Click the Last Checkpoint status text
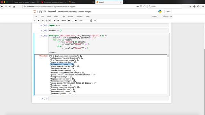This screenshot has height=115, width=205. [67, 11]
